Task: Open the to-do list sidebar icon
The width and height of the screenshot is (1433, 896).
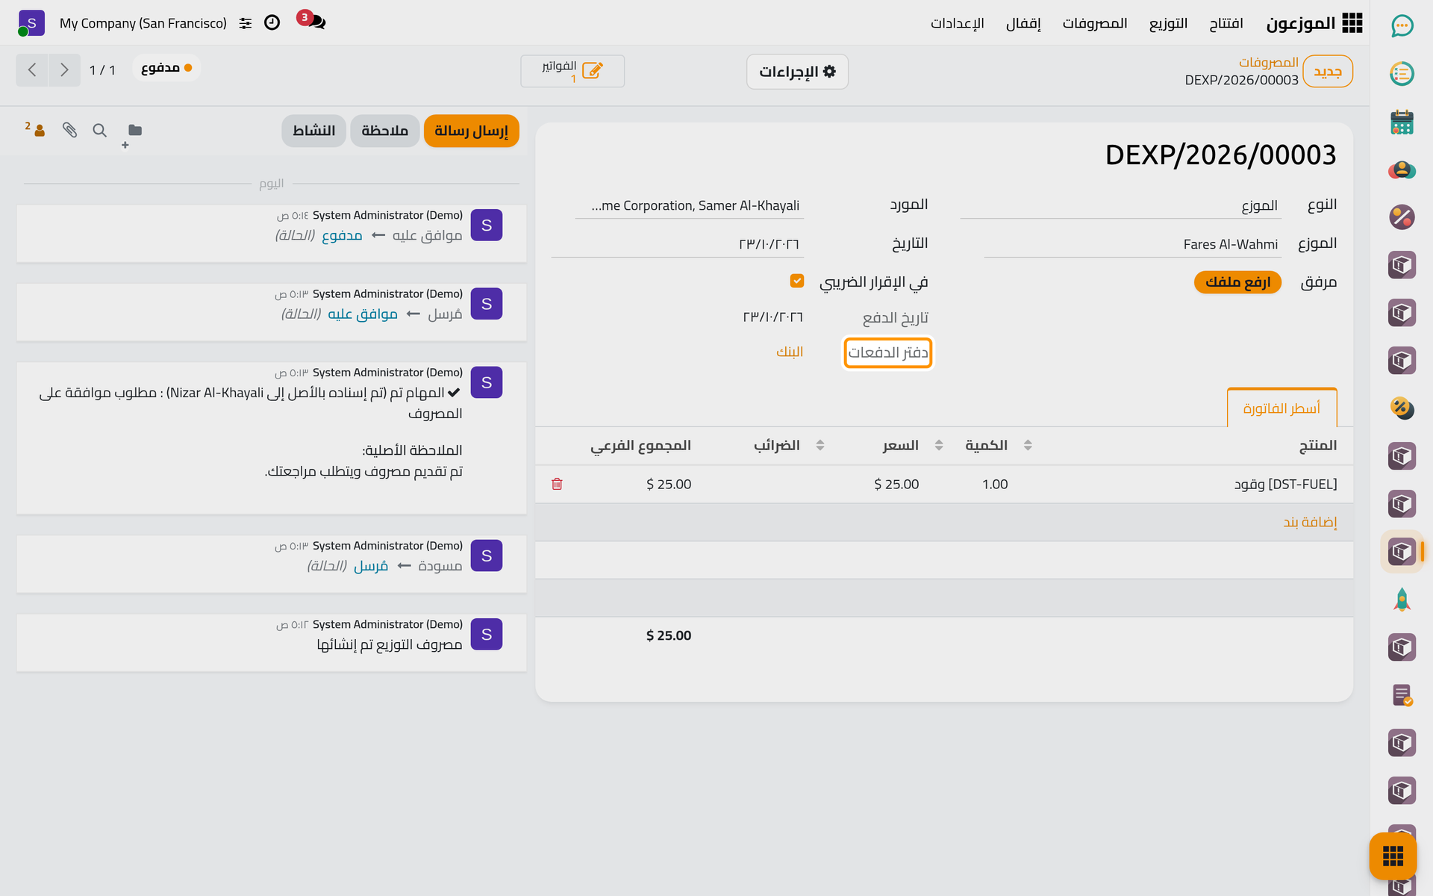Action: pos(1402,74)
